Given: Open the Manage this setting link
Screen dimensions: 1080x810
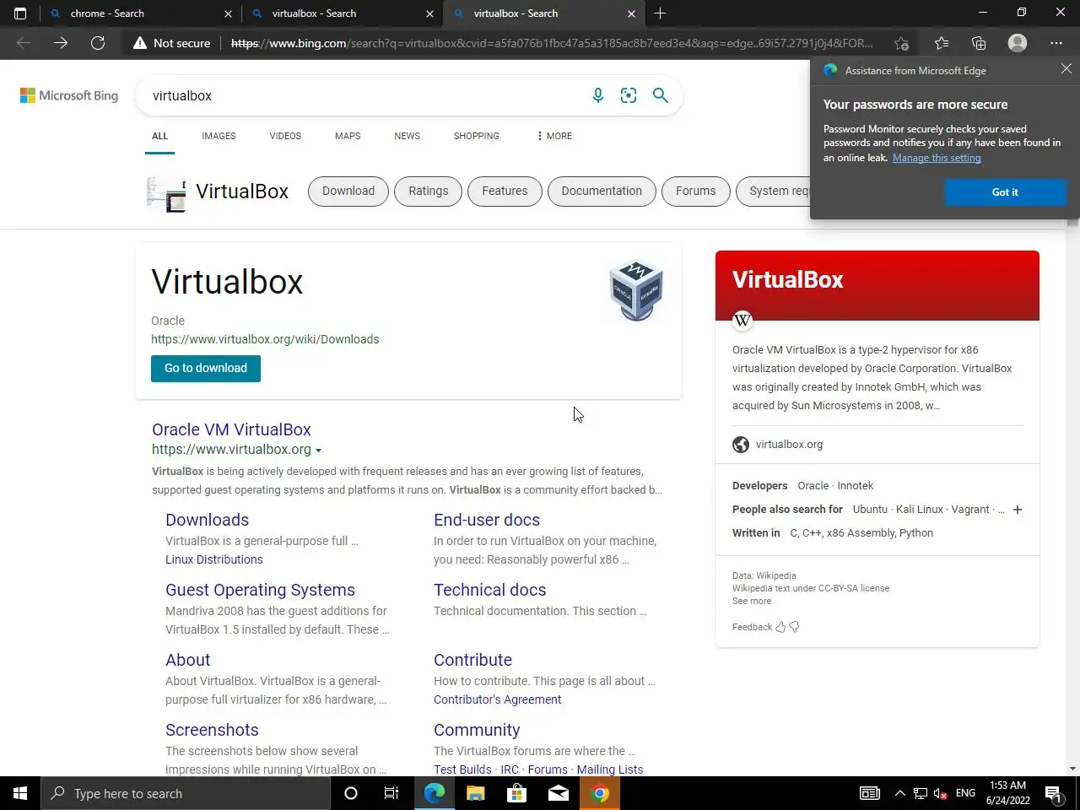Looking at the screenshot, I should pos(937,158).
